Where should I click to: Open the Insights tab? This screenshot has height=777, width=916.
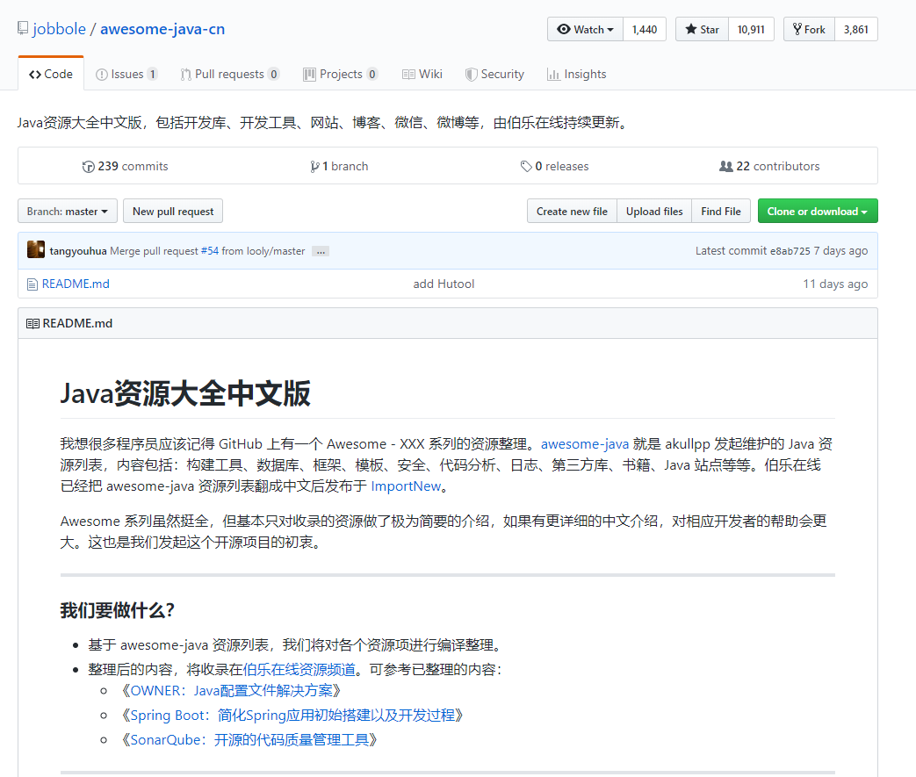[x=577, y=75]
